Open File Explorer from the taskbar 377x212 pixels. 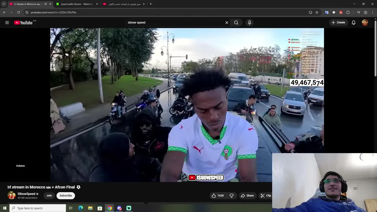point(90,208)
